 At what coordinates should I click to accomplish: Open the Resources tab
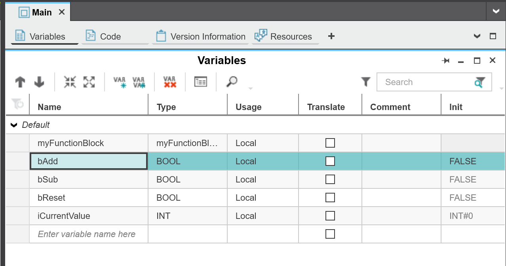(x=285, y=36)
